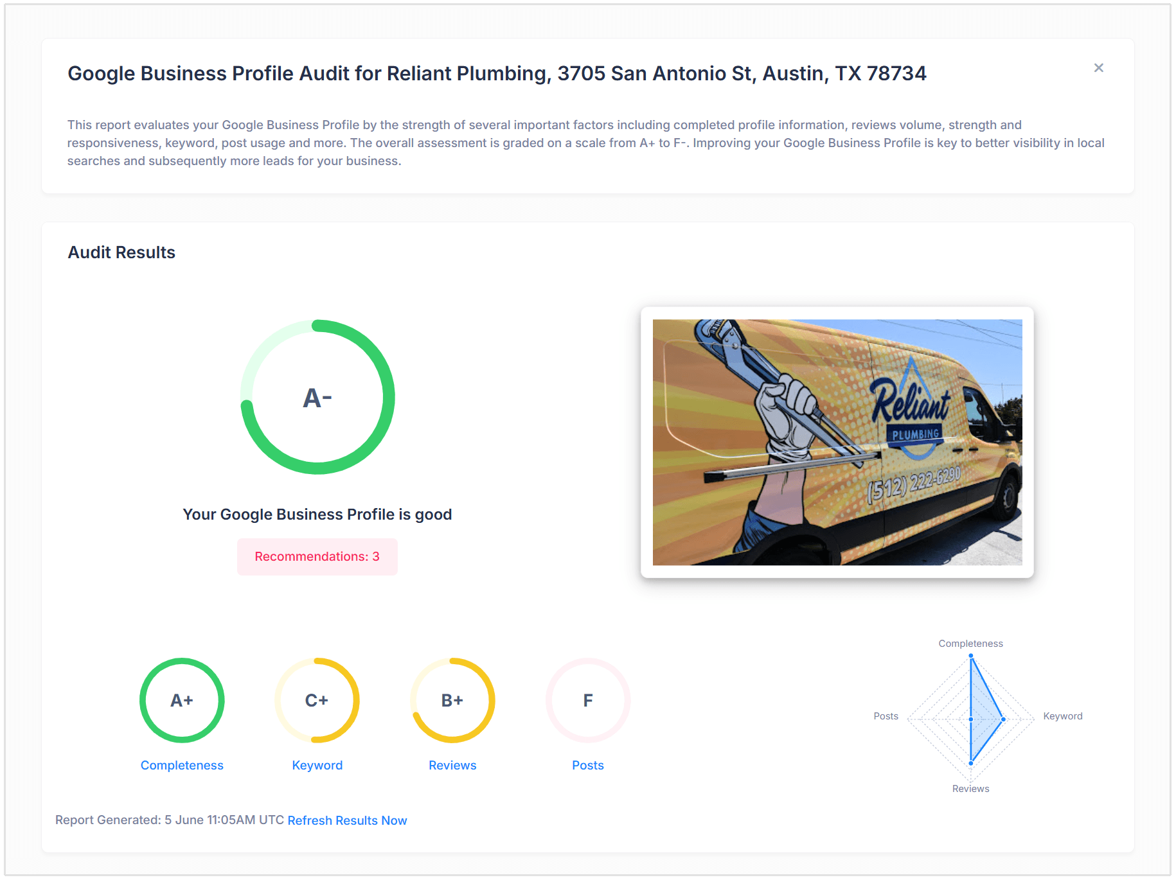
Task: Click the F Posts grade circle
Action: 588,700
